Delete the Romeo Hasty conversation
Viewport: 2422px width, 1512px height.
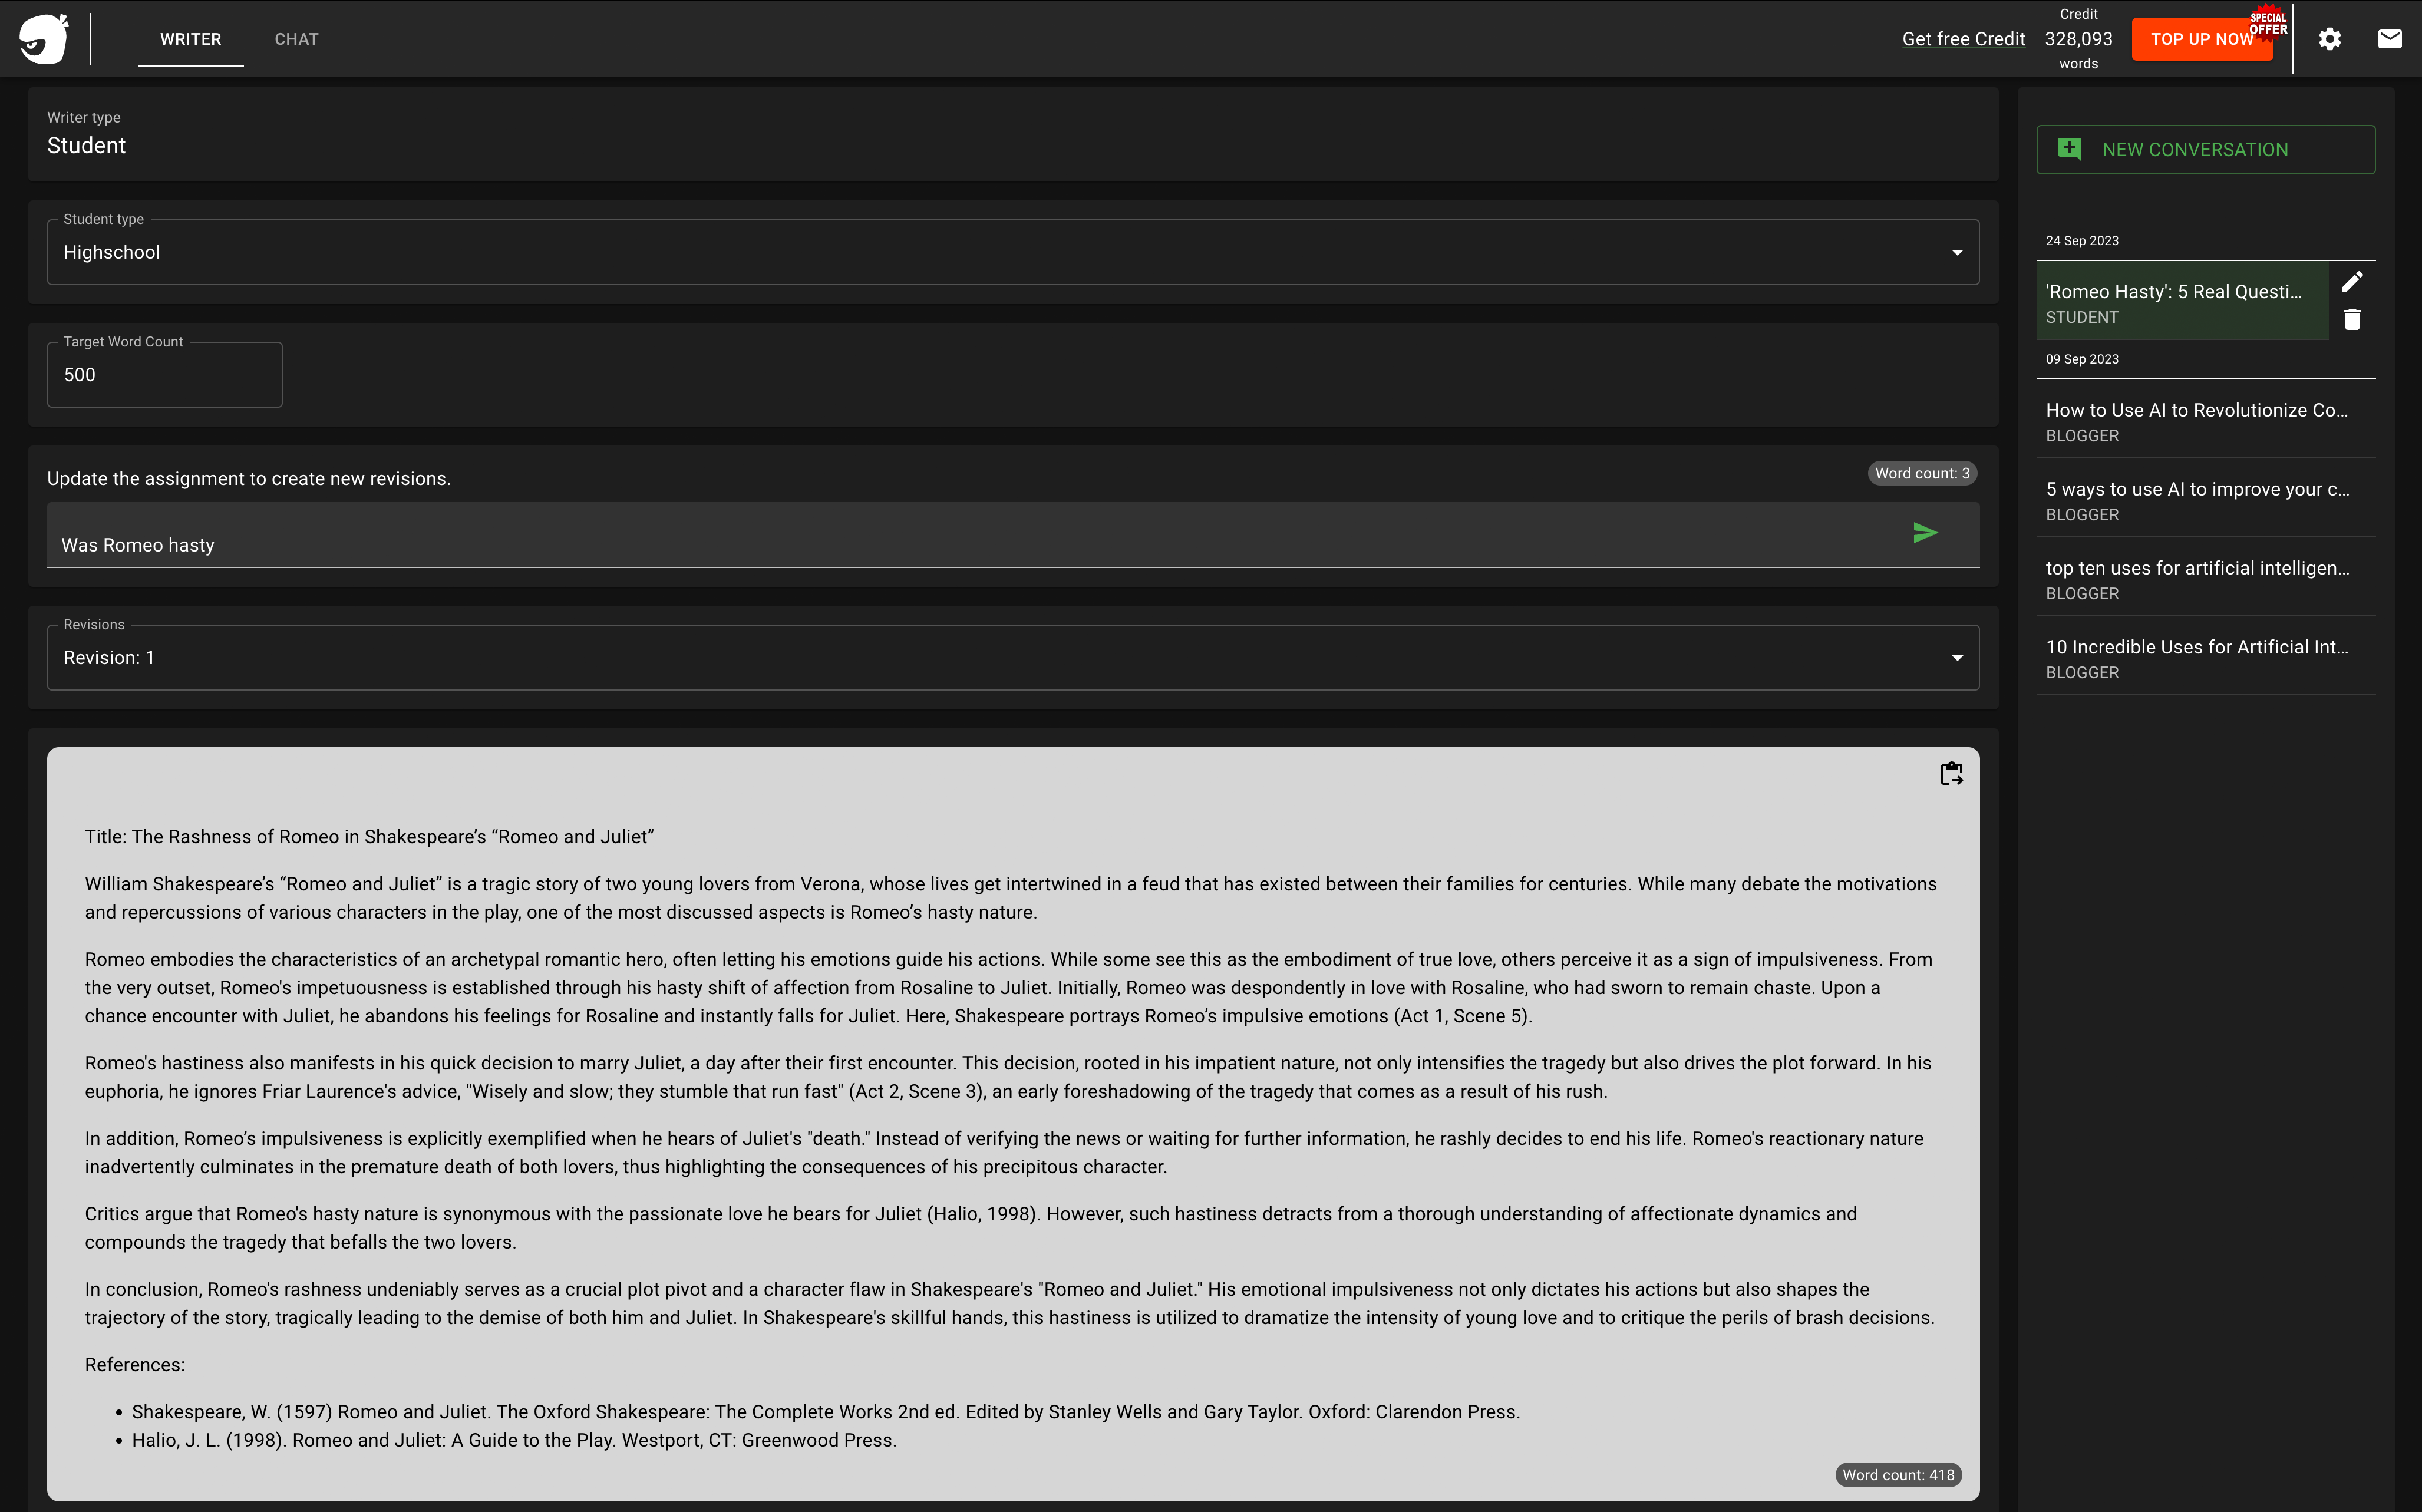2352,319
